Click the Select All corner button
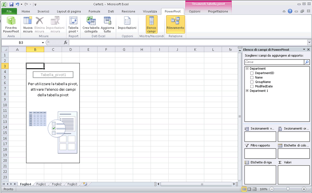 coord(5,49)
